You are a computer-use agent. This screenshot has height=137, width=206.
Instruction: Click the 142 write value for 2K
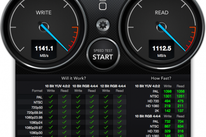[x=168, y=111]
